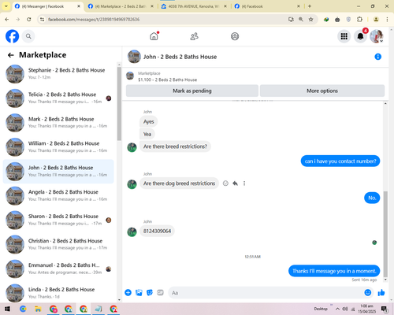Click the "Are there breed restrictions?" message
The image size is (394, 315).
click(175, 146)
